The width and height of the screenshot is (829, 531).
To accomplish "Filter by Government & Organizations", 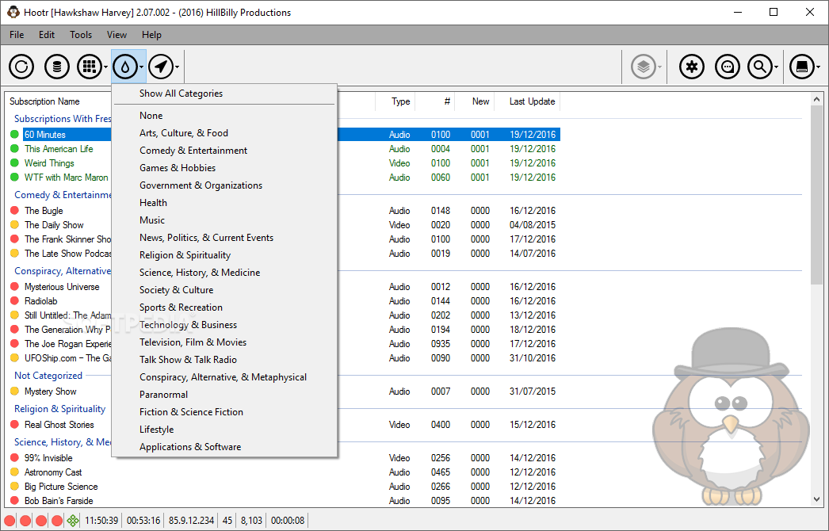I will point(224,185).
